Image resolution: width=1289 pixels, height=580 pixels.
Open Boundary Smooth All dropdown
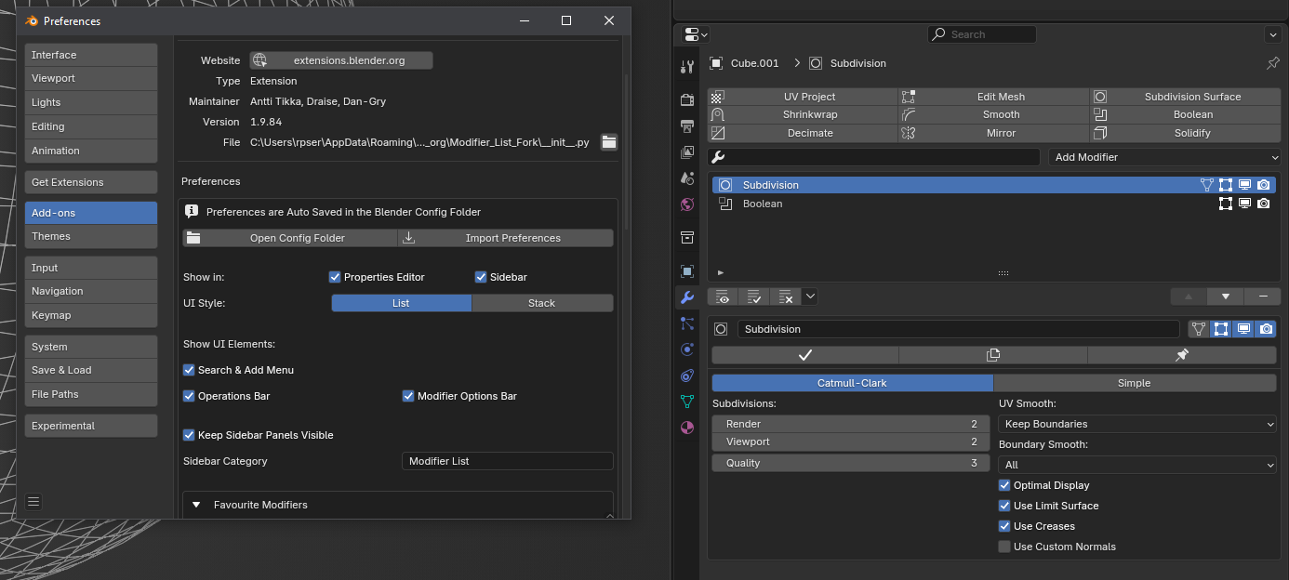point(1137,465)
